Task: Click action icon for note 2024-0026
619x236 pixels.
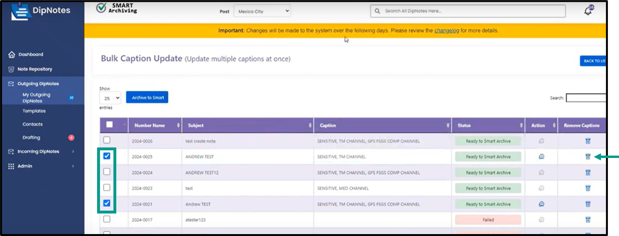Action: coord(542,141)
